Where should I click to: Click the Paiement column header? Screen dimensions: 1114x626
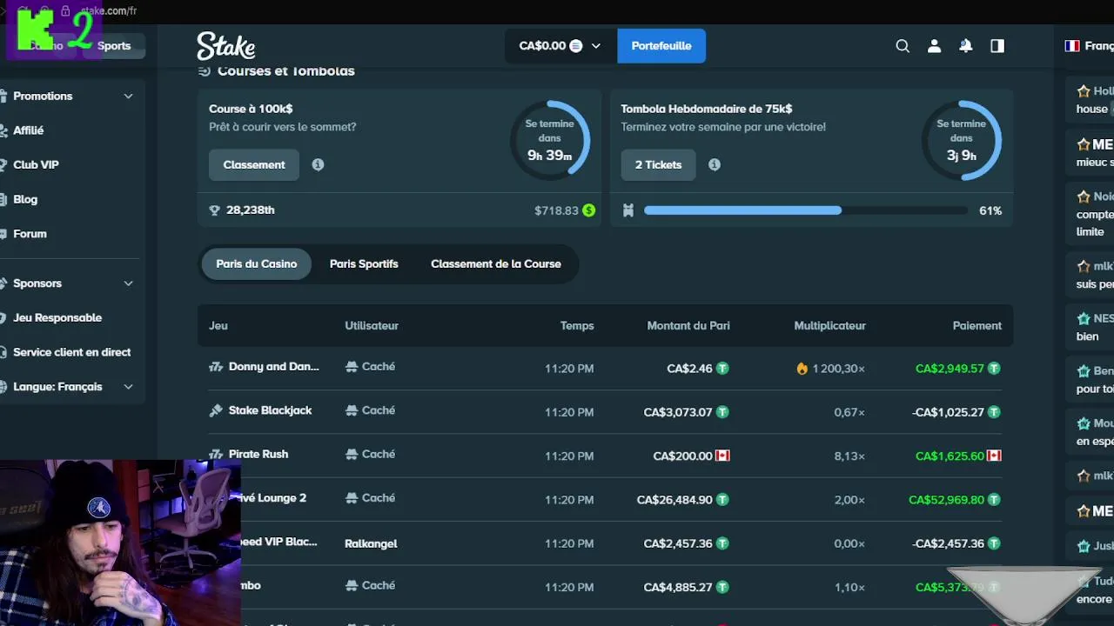(x=977, y=326)
